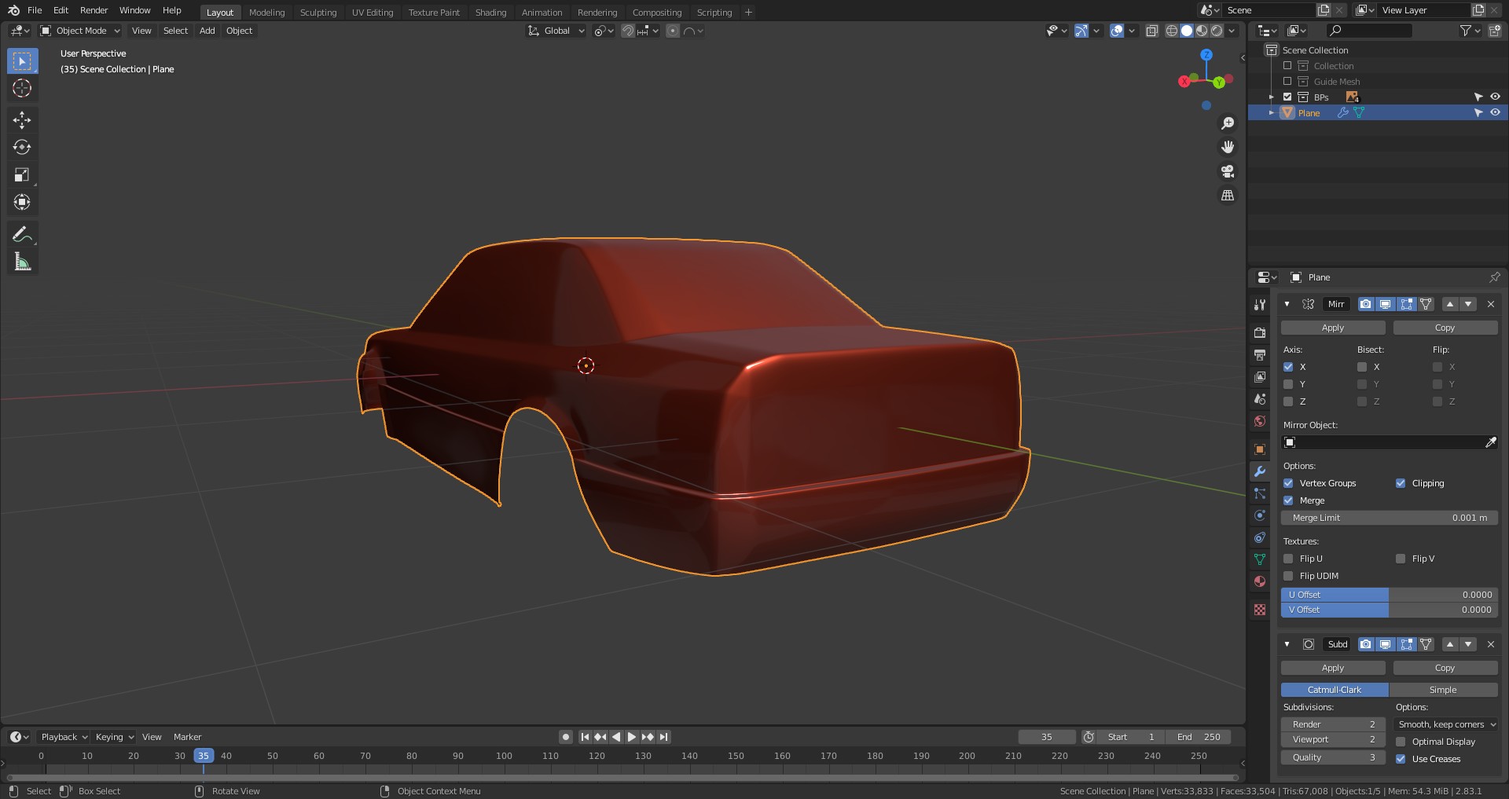The height and width of the screenshot is (799, 1509).
Task: Open the Material properties tab
Action: coord(1260,581)
